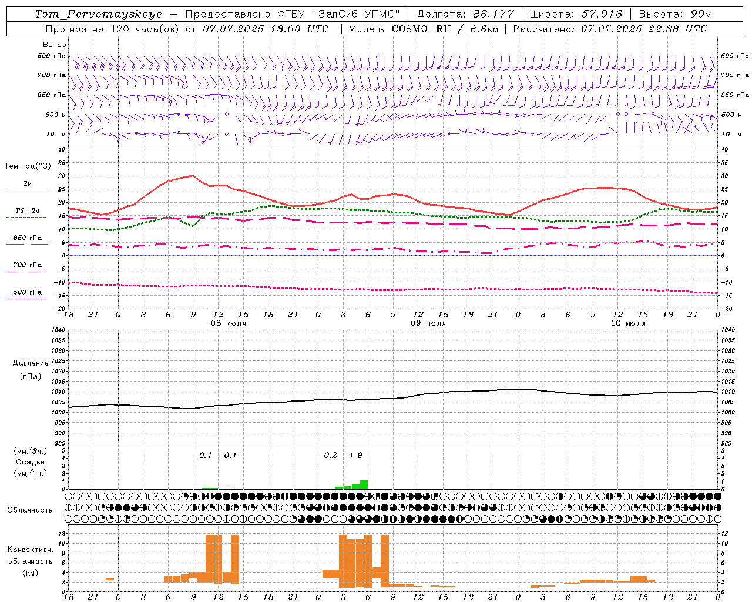Click the model label 'COSMO-RU / 6.6км'

[x=445, y=29]
